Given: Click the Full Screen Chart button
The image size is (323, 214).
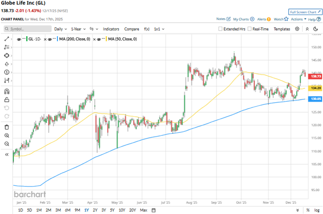Looking at the screenshot, I should coord(305,12).
